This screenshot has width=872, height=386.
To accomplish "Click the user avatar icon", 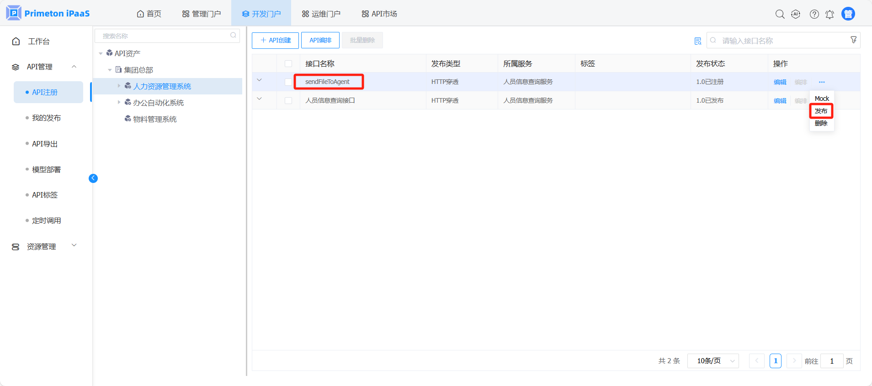I will tap(848, 14).
